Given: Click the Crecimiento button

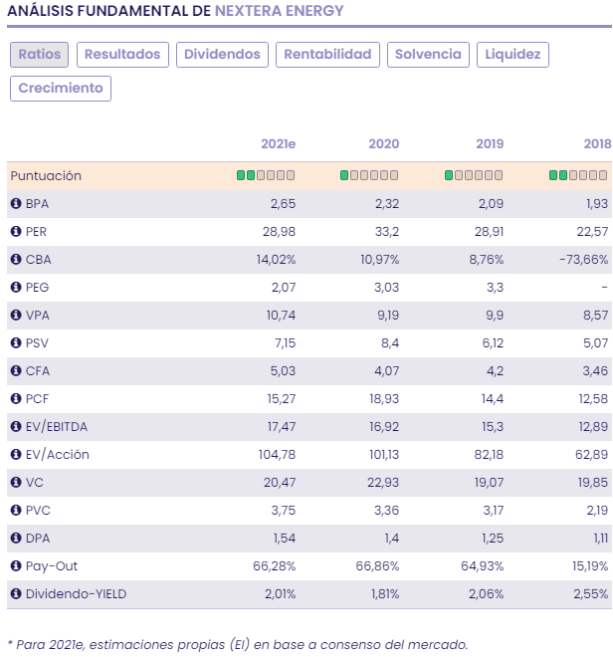Looking at the screenshot, I should 61,89.
